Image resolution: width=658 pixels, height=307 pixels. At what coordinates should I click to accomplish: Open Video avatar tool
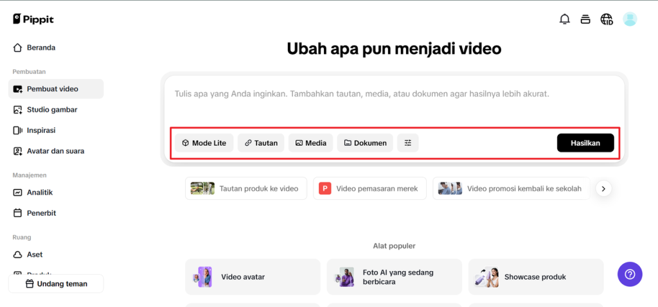click(253, 277)
